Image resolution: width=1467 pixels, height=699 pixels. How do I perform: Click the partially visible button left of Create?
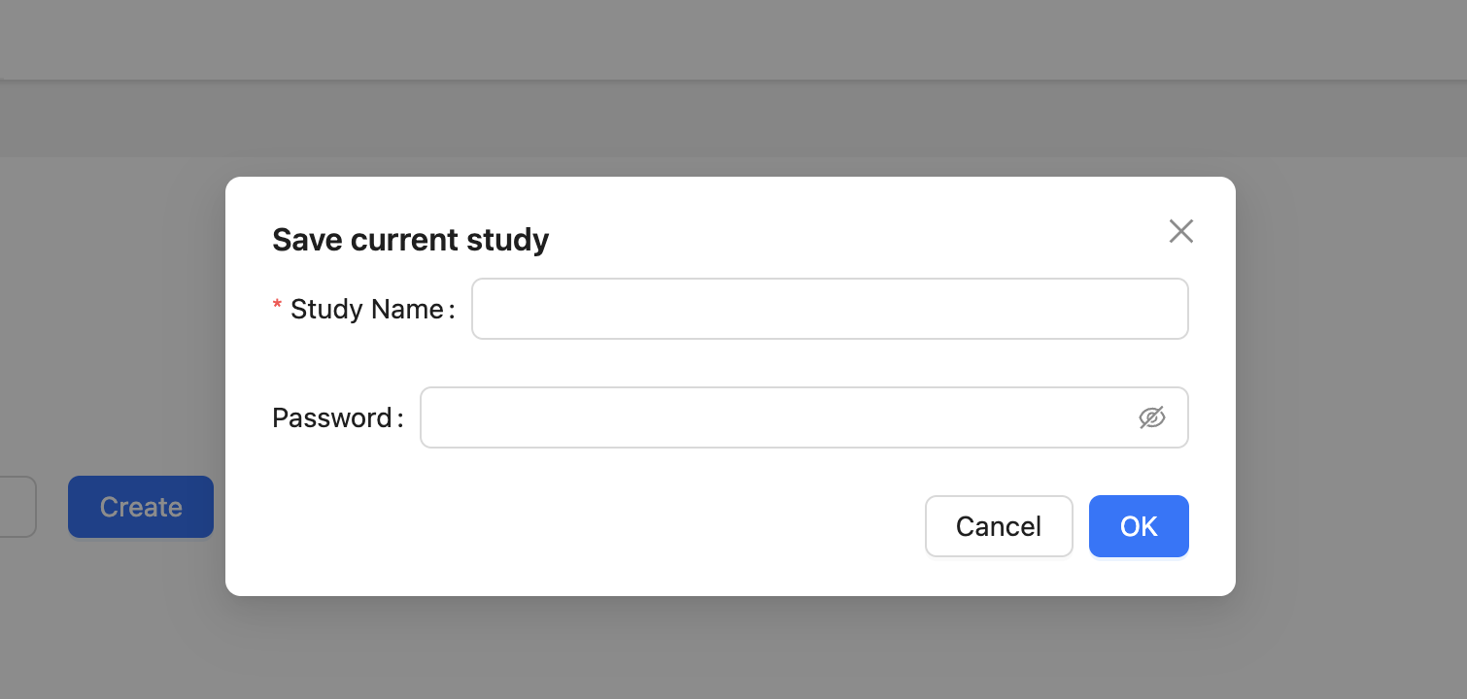click(x=15, y=506)
